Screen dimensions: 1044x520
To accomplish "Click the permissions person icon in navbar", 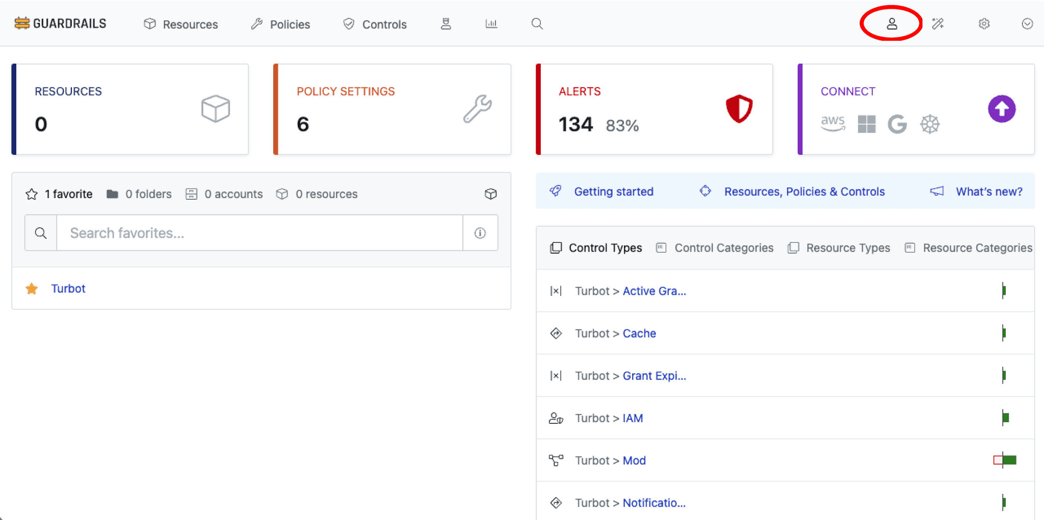I will (446, 24).
